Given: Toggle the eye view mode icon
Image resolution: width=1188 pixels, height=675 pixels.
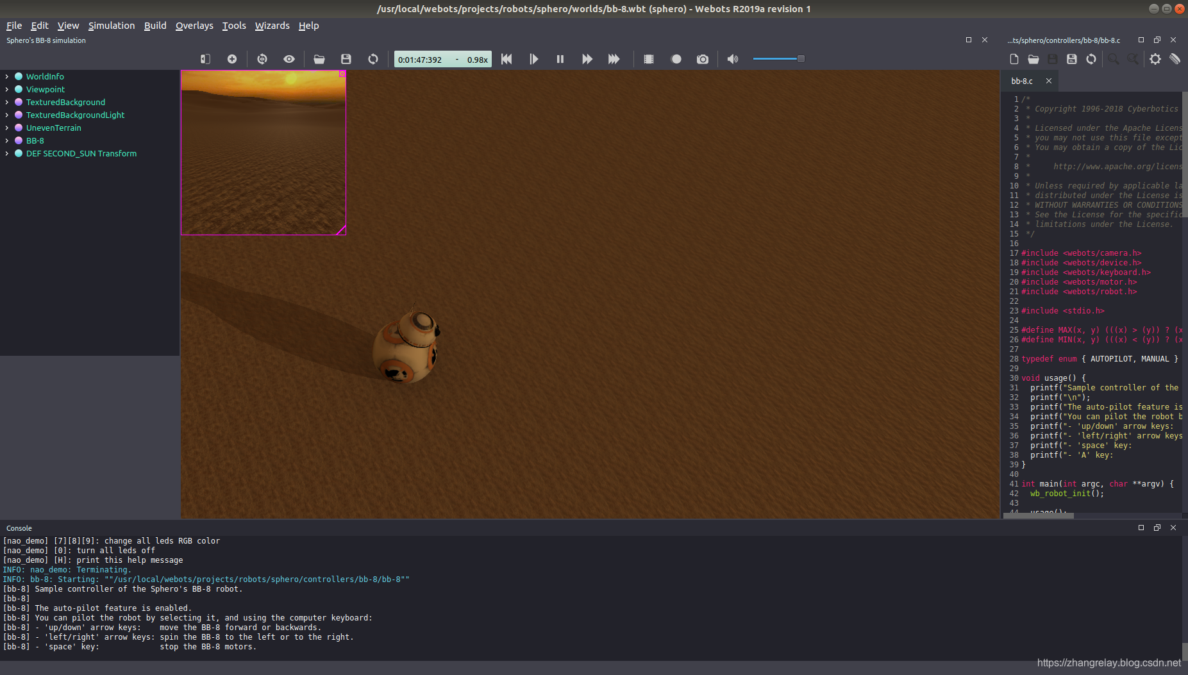Looking at the screenshot, I should pos(289,59).
